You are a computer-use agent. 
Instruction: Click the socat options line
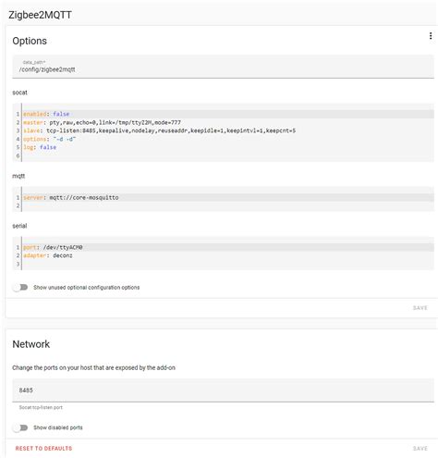click(228, 139)
